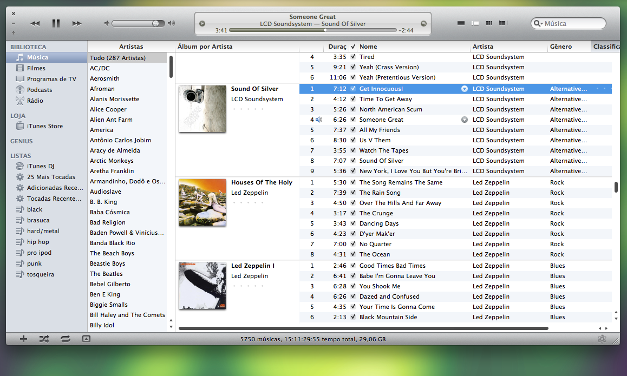Click the horizontal scrollbar of track list

(x=363, y=328)
